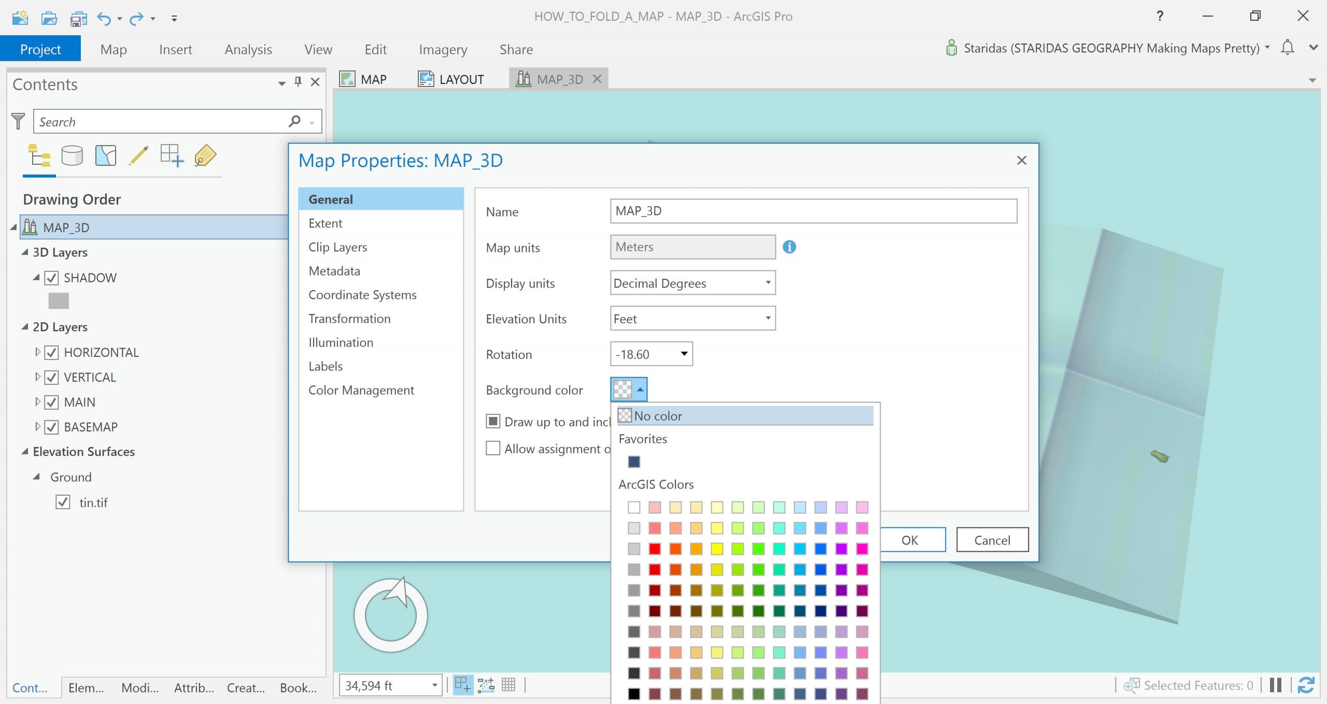
Task: Enable Allow assignment checkbox
Action: coord(493,448)
